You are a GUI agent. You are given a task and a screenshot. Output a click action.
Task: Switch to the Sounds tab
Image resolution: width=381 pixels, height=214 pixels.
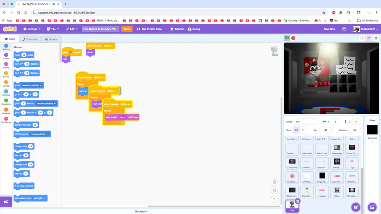click(51, 39)
